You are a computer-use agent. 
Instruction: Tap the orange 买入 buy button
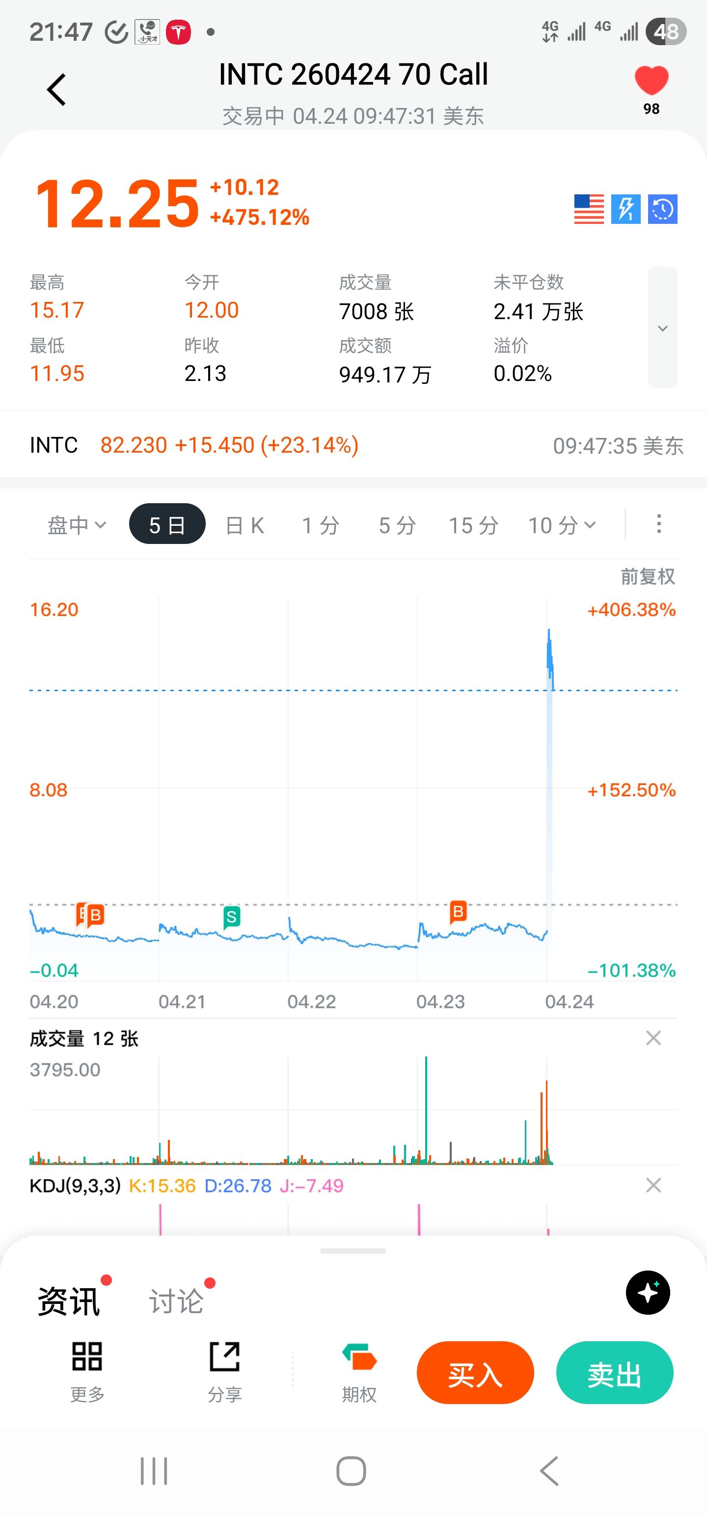[x=475, y=1373]
